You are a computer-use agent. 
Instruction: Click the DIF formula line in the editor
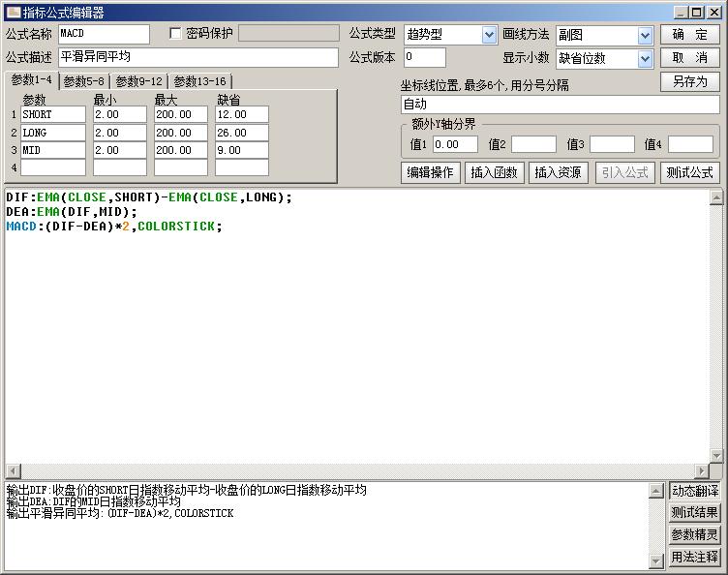(x=149, y=197)
